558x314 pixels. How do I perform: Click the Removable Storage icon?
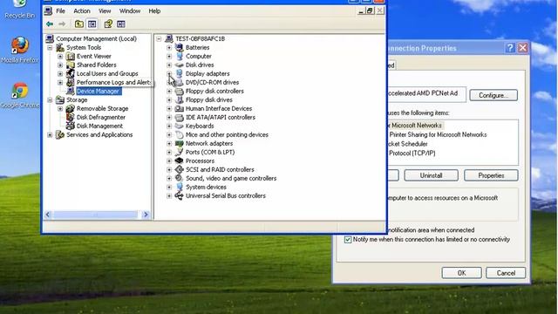(x=71, y=108)
